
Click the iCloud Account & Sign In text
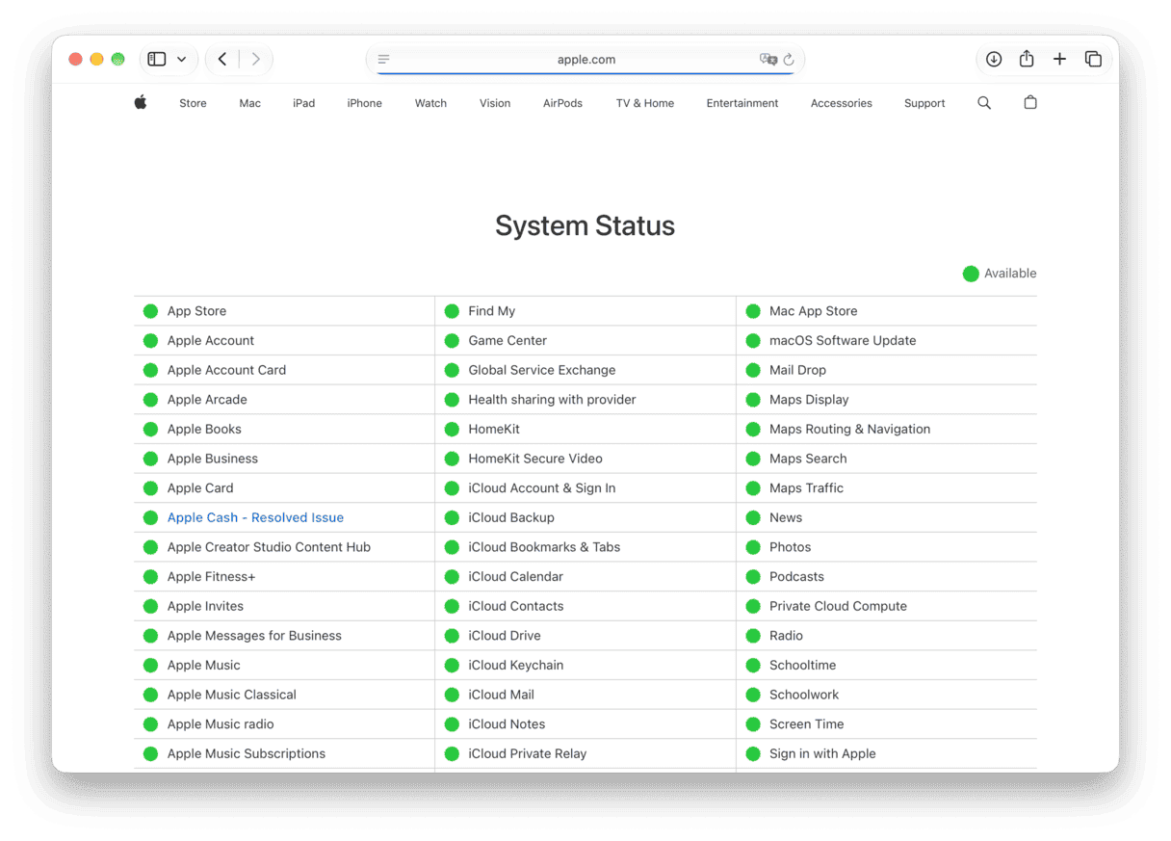[x=542, y=488]
